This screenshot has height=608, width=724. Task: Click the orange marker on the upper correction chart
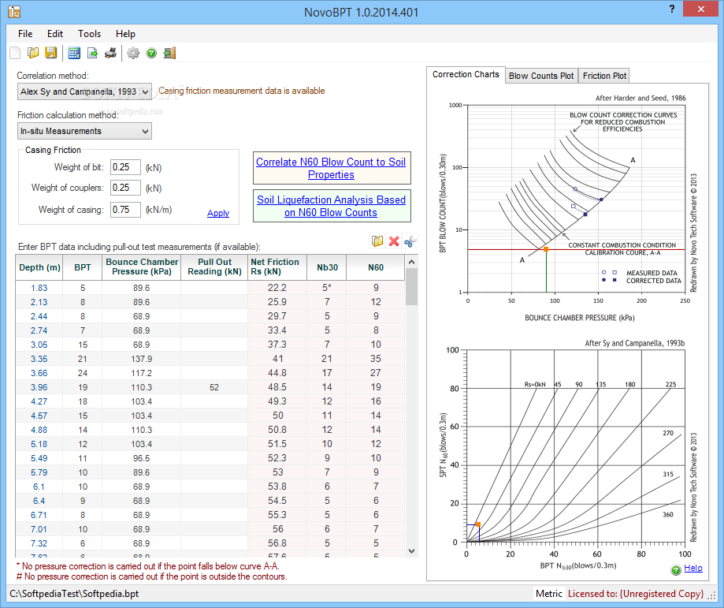click(546, 249)
